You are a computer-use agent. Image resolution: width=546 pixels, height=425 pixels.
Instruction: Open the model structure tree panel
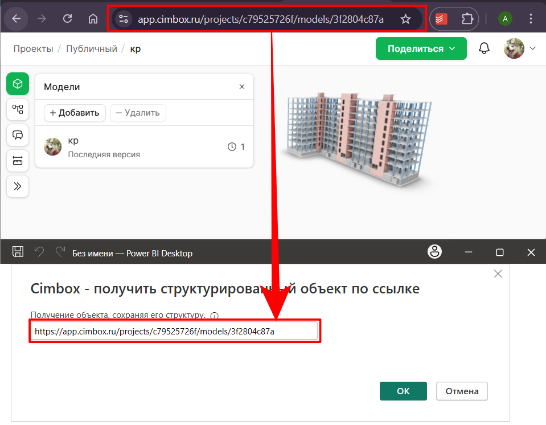(18, 109)
